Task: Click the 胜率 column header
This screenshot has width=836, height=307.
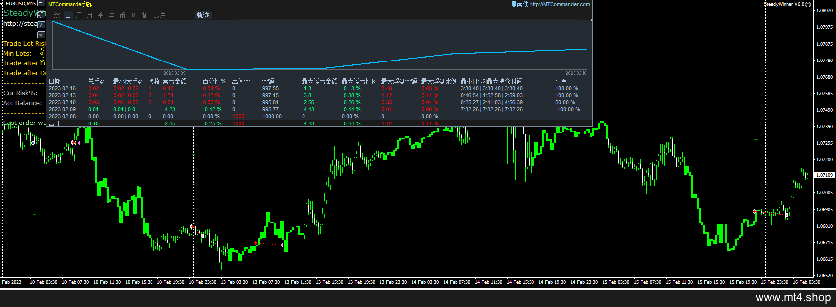Action: click(x=561, y=81)
